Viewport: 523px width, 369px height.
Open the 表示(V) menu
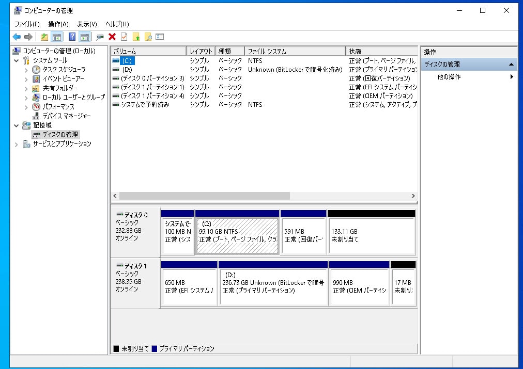[x=87, y=24]
